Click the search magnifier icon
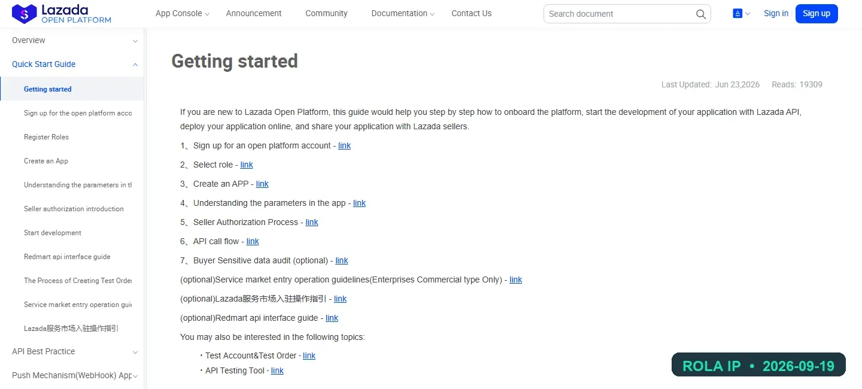This screenshot has width=862, height=389. pos(701,14)
